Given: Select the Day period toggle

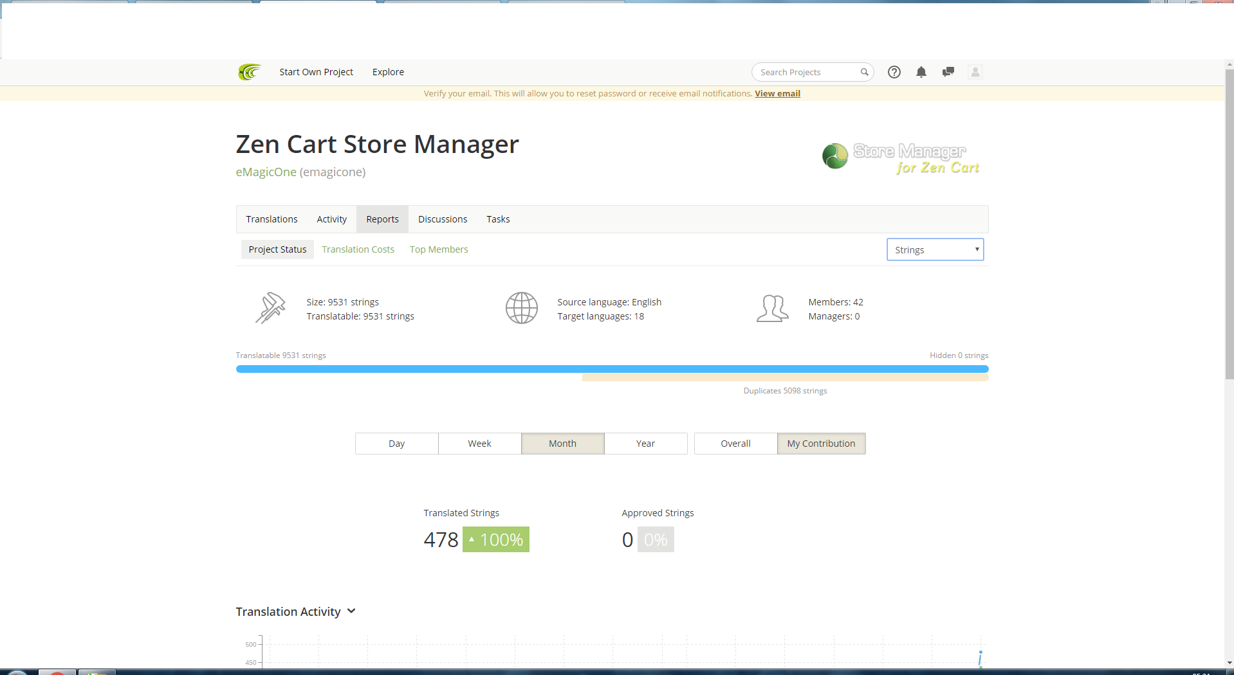Looking at the screenshot, I should click(x=397, y=444).
